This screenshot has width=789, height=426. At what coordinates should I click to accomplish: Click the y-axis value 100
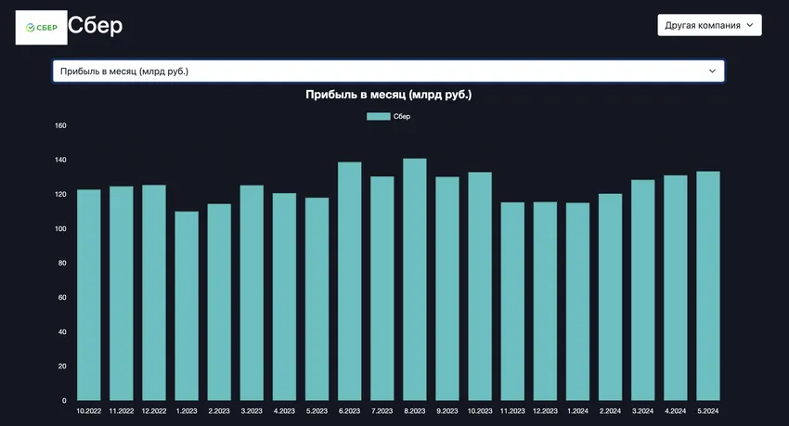coord(60,229)
